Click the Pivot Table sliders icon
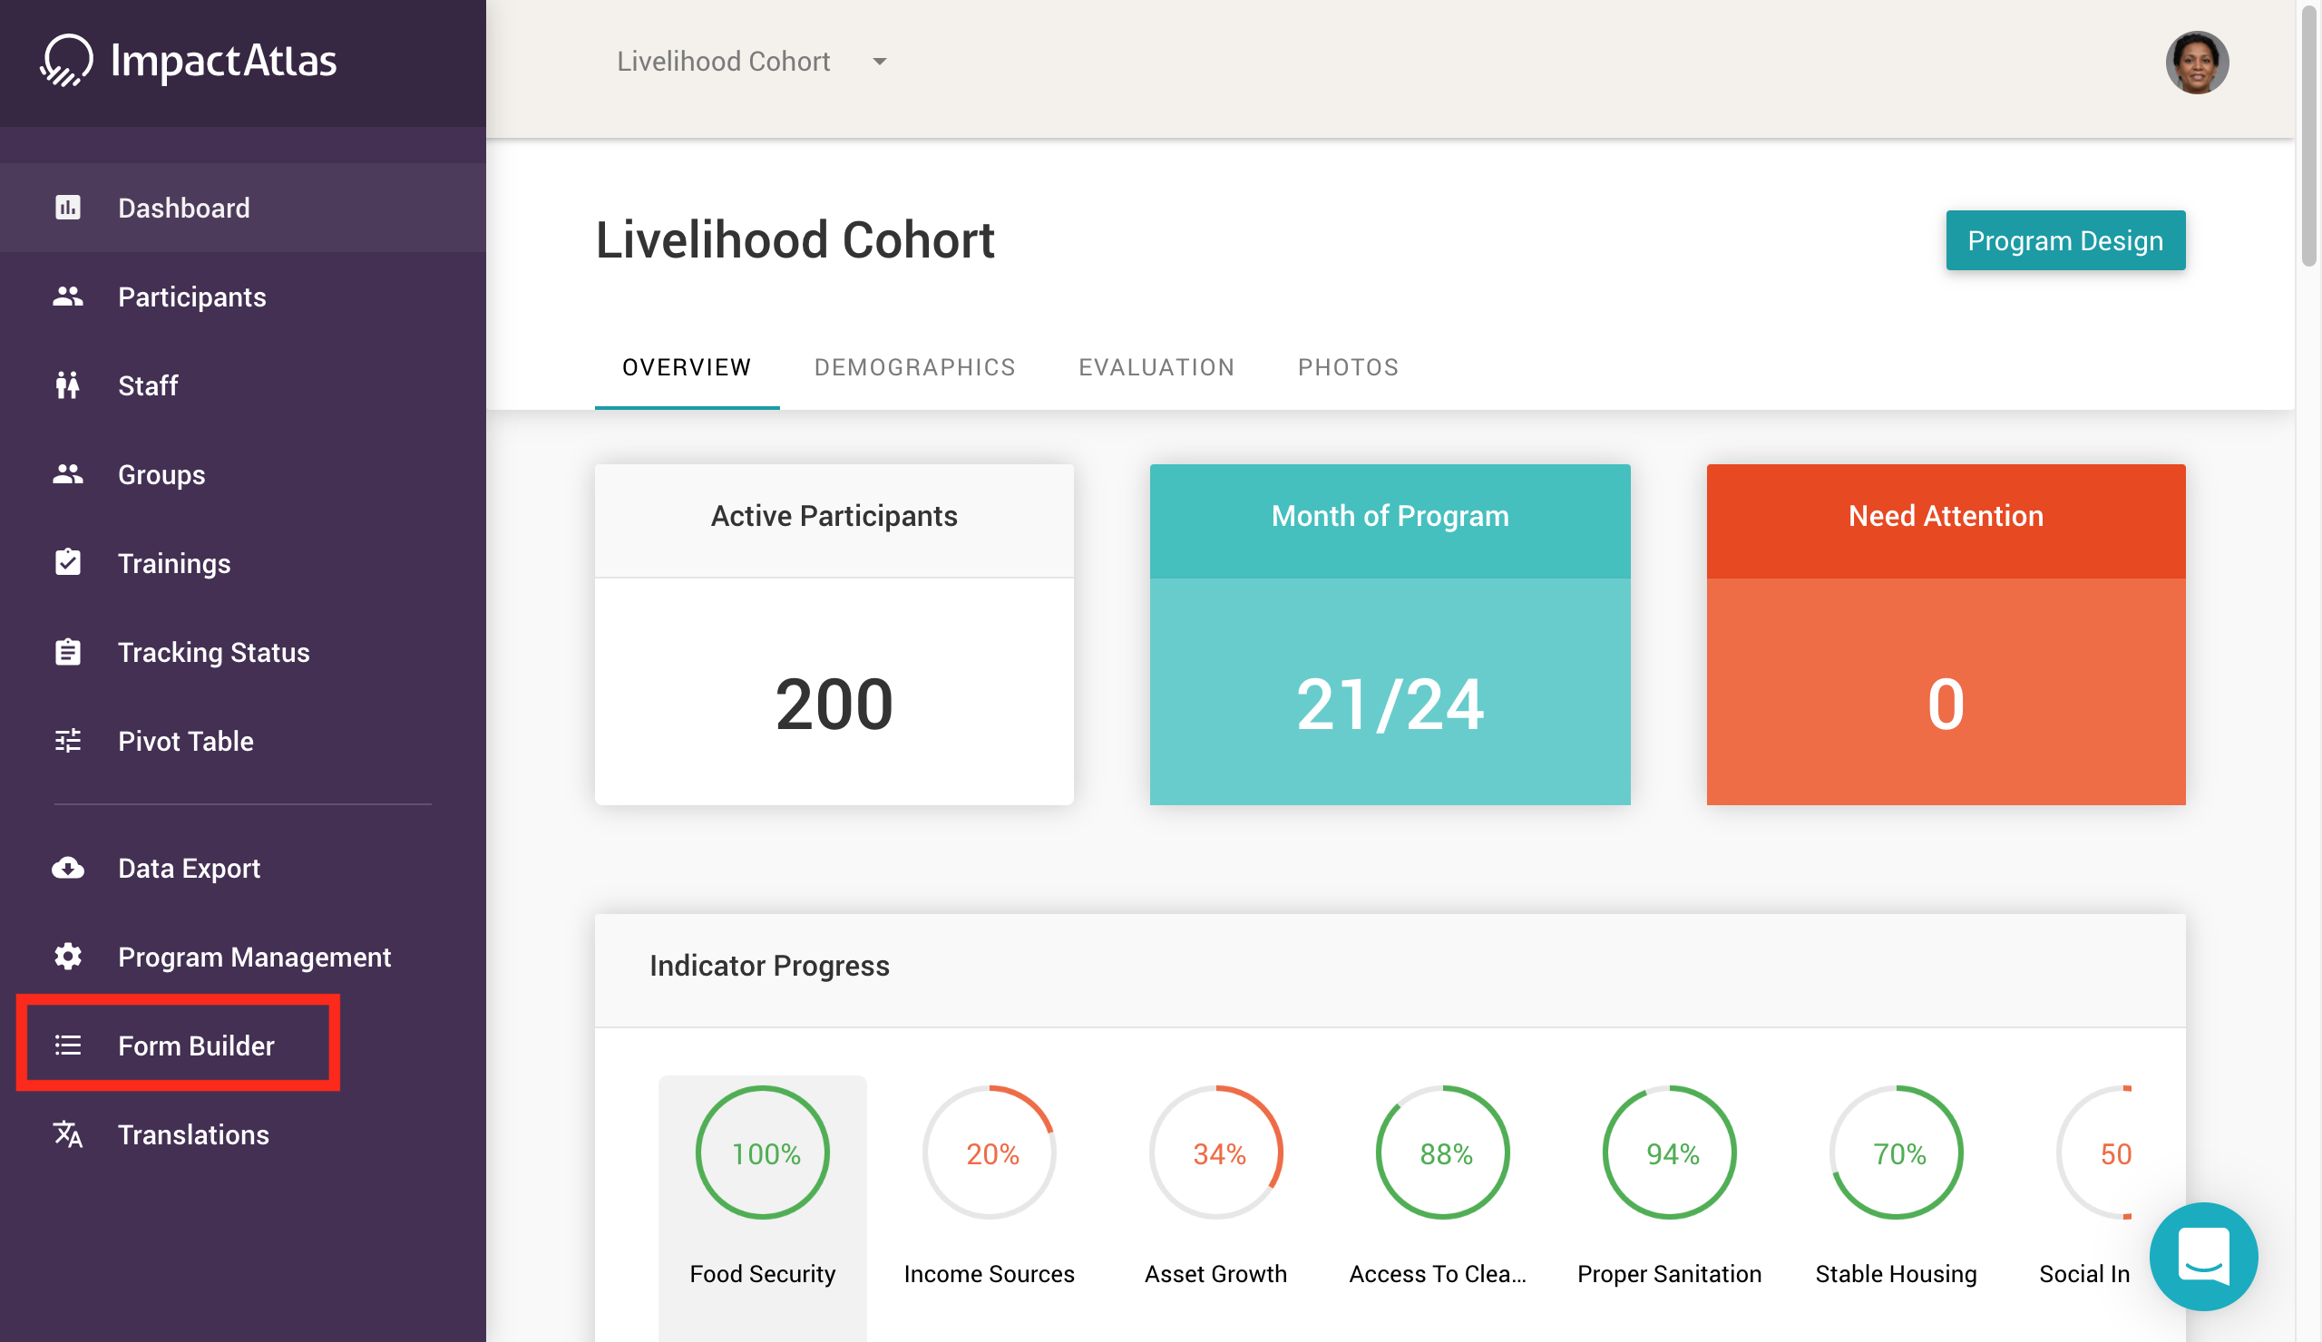2322x1342 pixels. click(67, 741)
